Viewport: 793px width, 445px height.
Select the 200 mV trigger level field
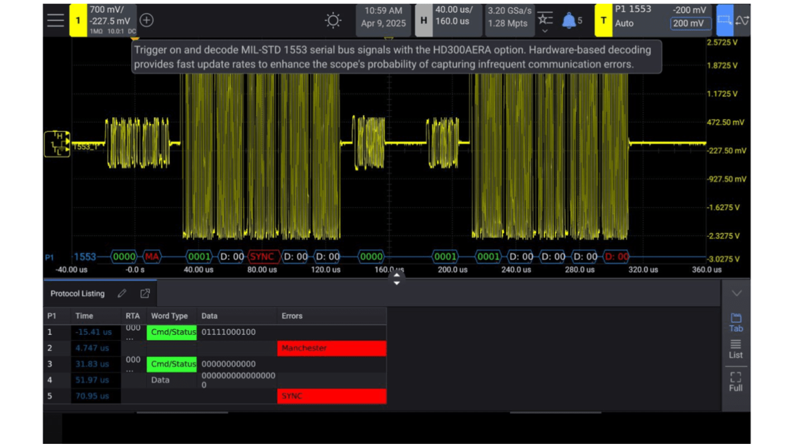[x=691, y=23]
